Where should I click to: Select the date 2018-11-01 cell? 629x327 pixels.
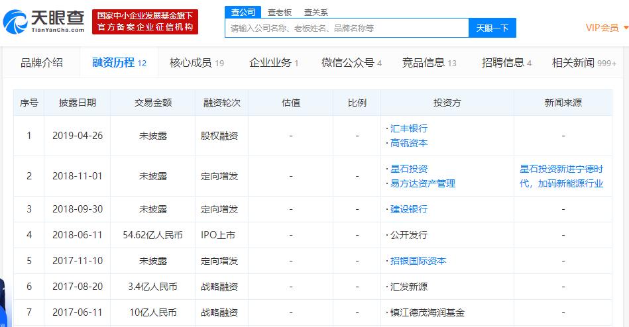pyautogui.click(x=78, y=176)
